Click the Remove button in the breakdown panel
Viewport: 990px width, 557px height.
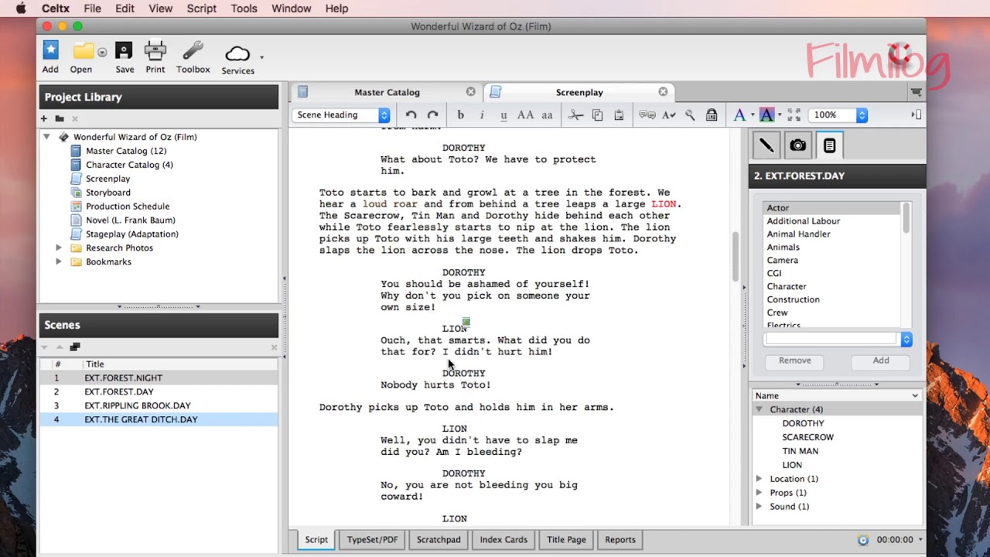coord(795,361)
